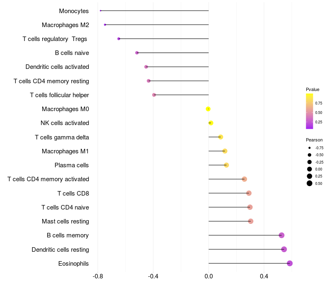The width and height of the screenshot is (328, 287).
Task: Click the Pvalue color gradient bar
Action: (310, 111)
